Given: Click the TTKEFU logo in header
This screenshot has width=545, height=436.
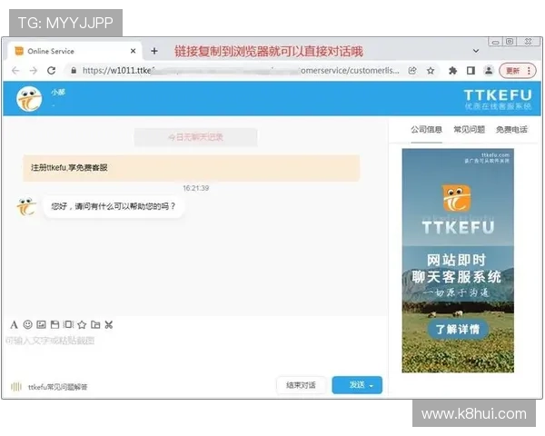Looking at the screenshot, I should click(498, 99).
